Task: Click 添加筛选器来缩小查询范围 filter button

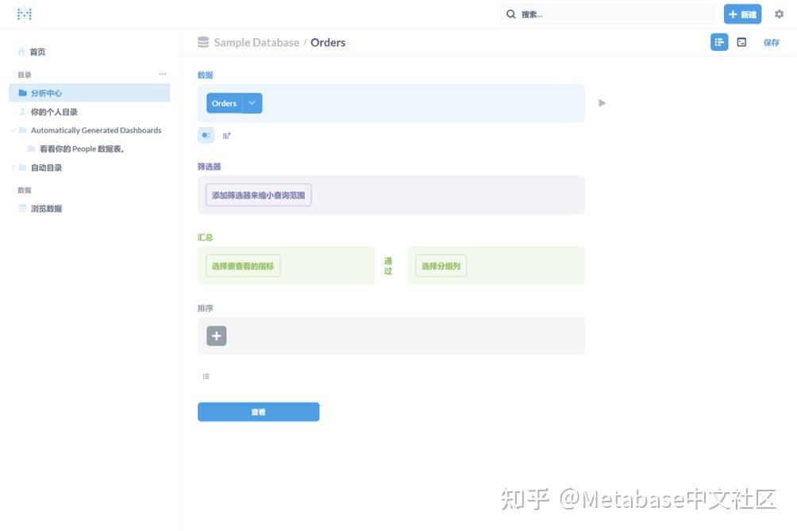Action: 258,194
